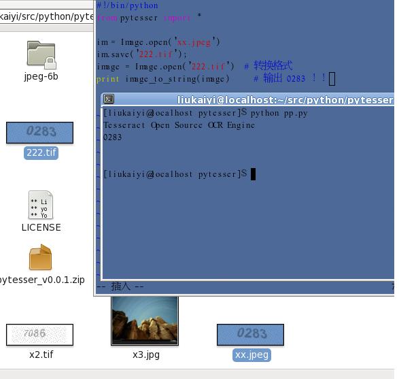The width and height of the screenshot is (399, 379).
Task: Click the print image_to_string line in editor
Action: click(x=163, y=79)
